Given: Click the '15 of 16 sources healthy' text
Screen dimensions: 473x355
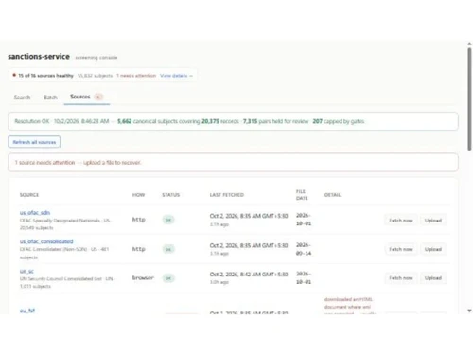Looking at the screenshot, I should tap(45, 76).
